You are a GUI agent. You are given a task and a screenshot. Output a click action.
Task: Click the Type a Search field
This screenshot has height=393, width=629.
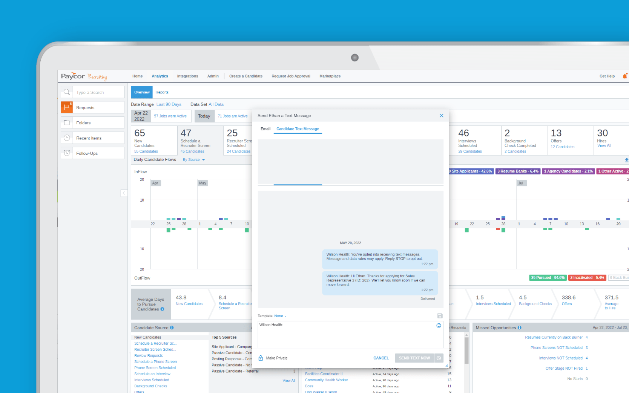pos(98,92)
